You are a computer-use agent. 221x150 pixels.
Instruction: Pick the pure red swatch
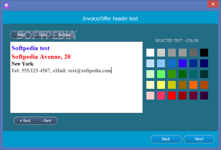point(172,96)
